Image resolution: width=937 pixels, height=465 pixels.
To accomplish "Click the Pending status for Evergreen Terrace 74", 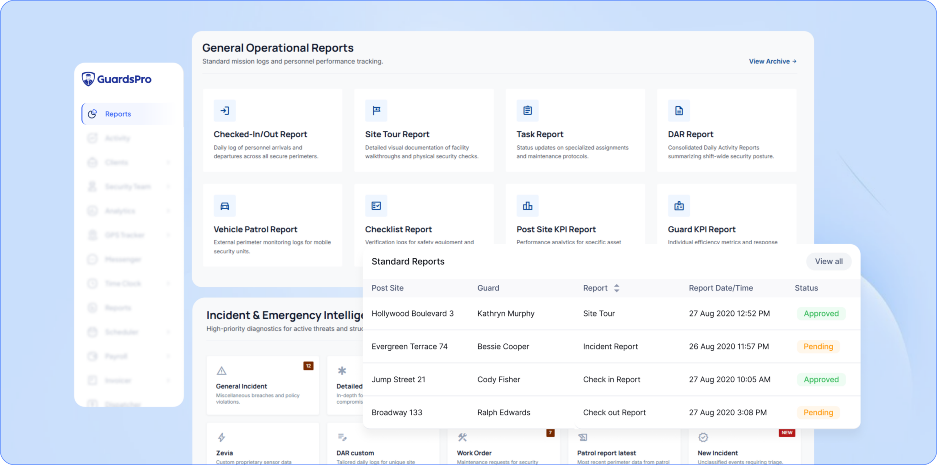I will 818,347.
